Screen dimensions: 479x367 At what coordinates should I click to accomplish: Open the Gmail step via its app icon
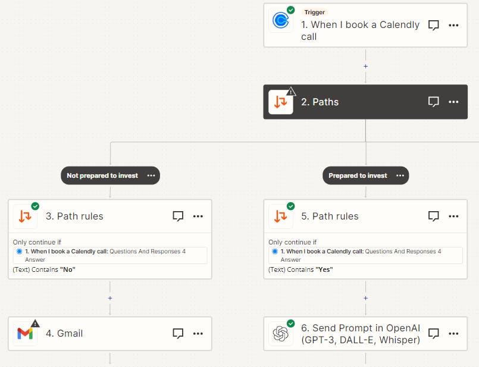[25, 334]
